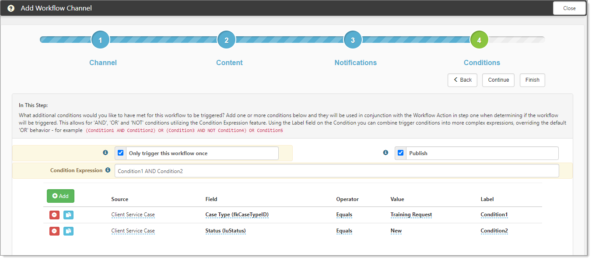The image size is (592, 260).
Task: Delete the Status condition row
Action: coord(54,231)
